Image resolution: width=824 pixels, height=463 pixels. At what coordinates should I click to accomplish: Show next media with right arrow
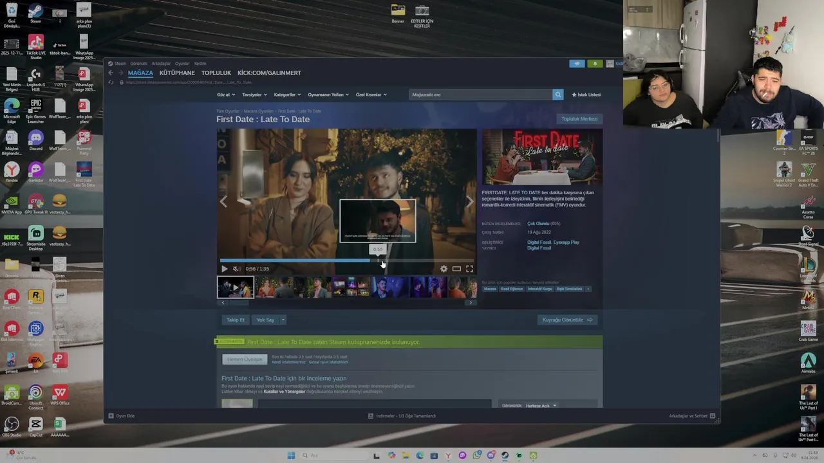469,201
